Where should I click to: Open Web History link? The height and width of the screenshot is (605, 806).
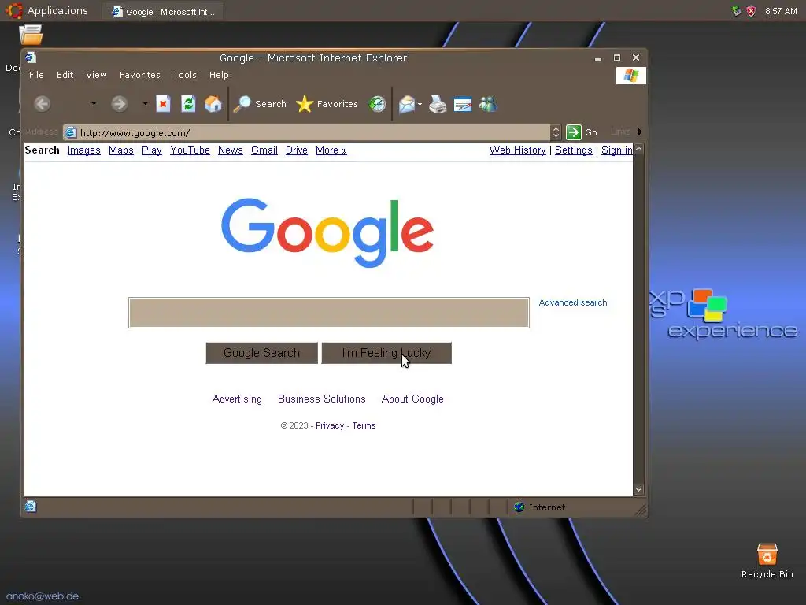coord(517,150)
